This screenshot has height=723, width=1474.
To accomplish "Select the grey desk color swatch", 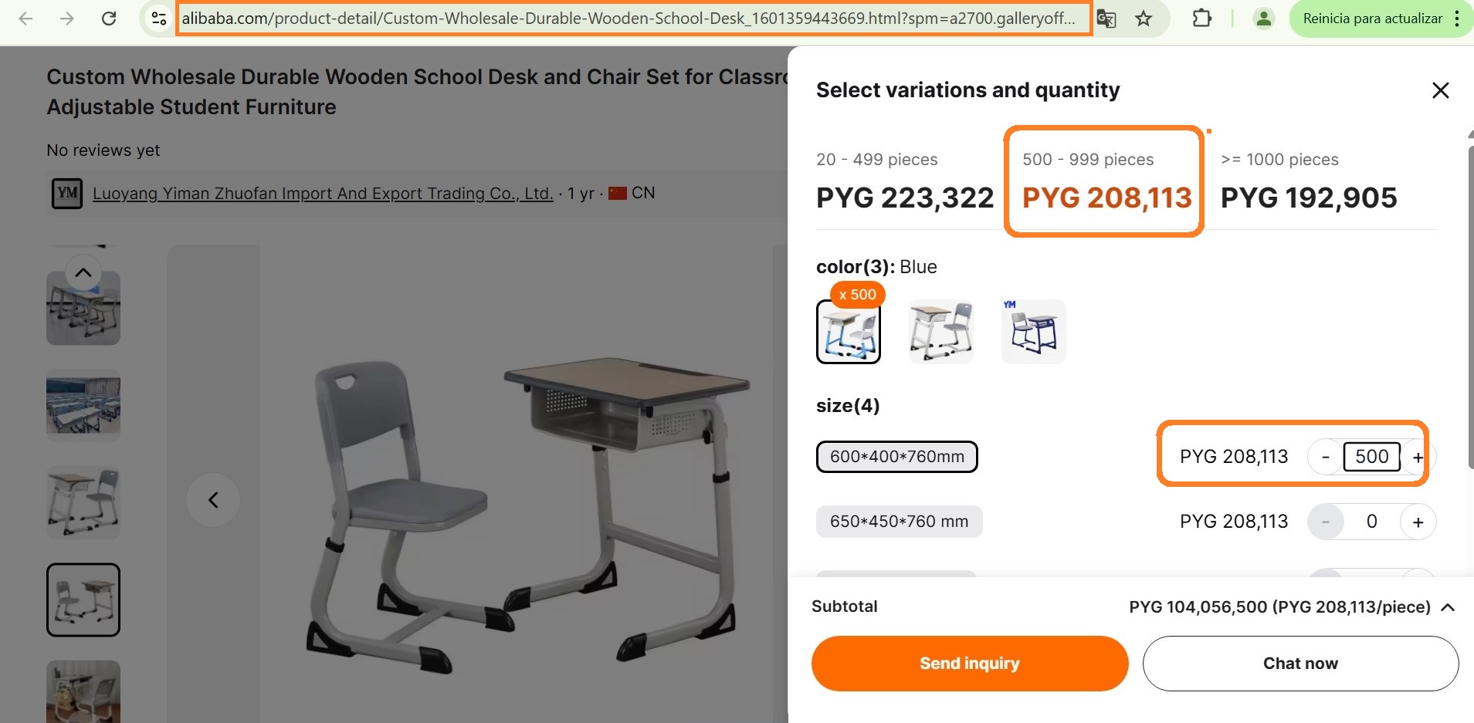I will (x=940, y=332).
